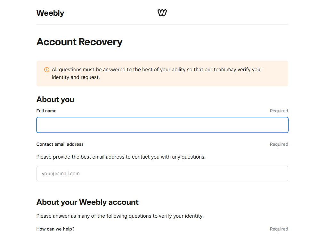Click the About you section heading

point(55,100)
